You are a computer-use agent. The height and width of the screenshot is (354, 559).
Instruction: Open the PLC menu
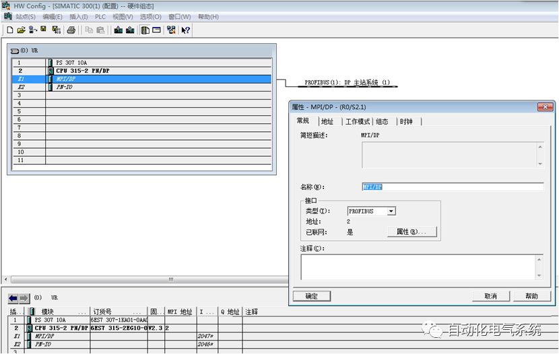tap(100, 17)
